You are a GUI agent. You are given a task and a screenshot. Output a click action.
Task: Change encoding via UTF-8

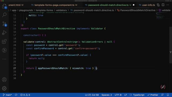point(118,95)
